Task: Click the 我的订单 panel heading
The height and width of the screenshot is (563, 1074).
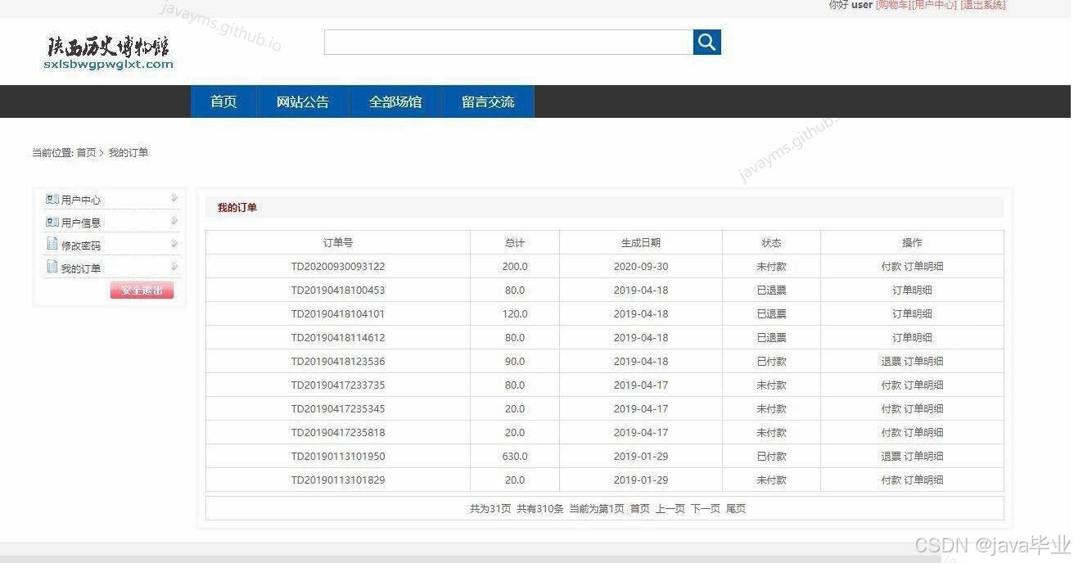Action: coord(237,208)
